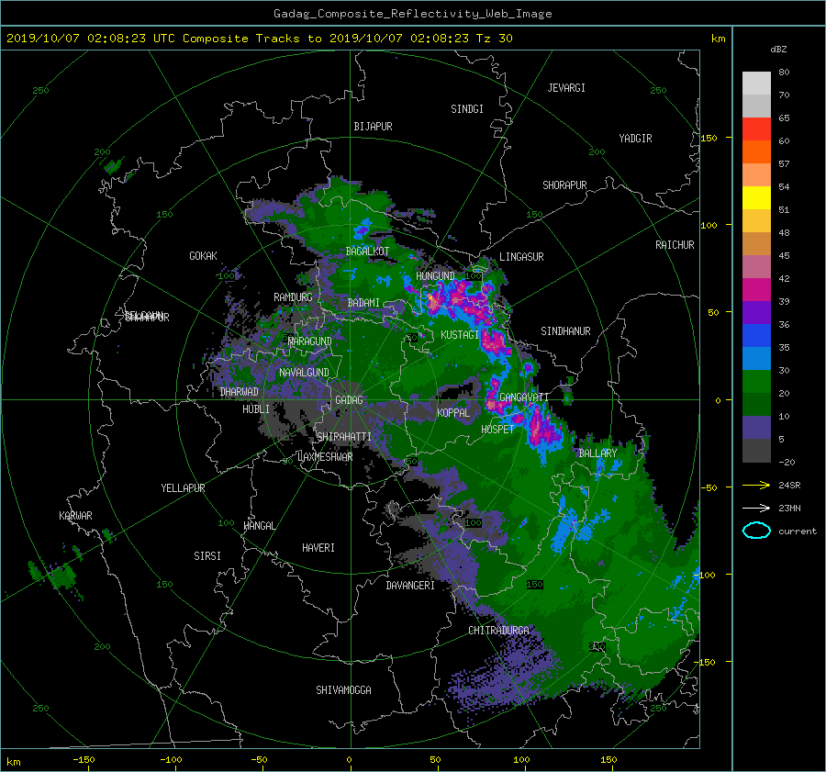Click the SINDGI city label

[467, 109]
